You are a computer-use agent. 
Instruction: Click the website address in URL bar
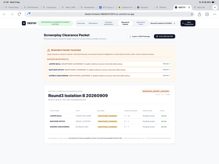[109, 14]
